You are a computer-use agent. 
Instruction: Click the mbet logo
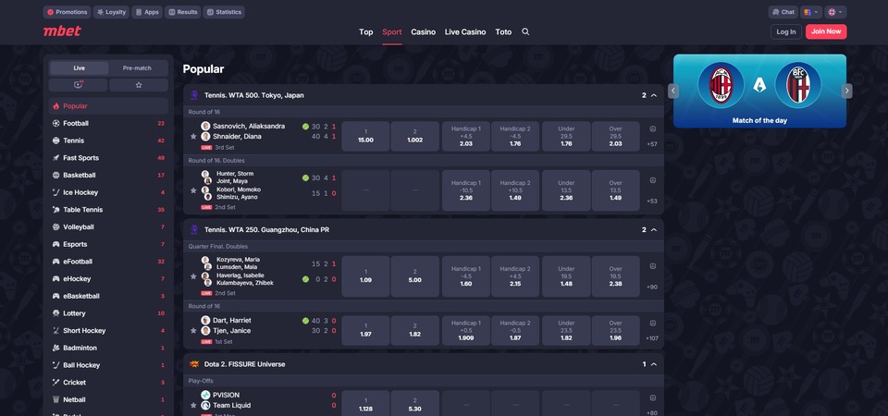[x=62, y=31]
